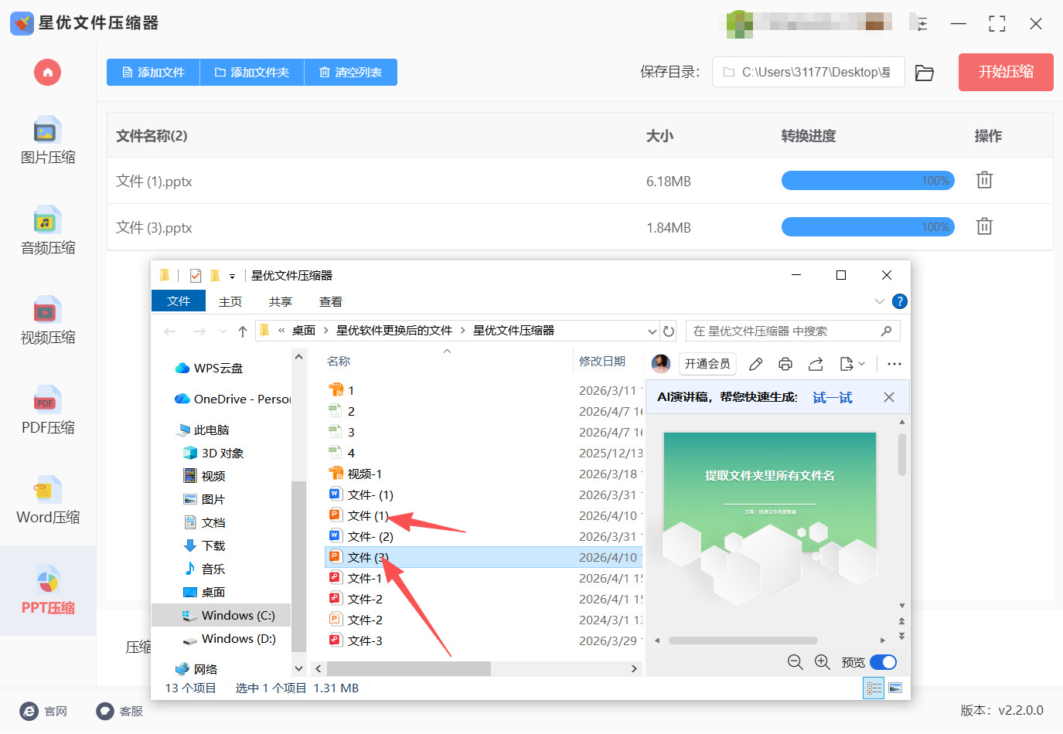Click 添加文件 to add files
Viewport: 1063px width, 734px height.
(x=153, y=73)
